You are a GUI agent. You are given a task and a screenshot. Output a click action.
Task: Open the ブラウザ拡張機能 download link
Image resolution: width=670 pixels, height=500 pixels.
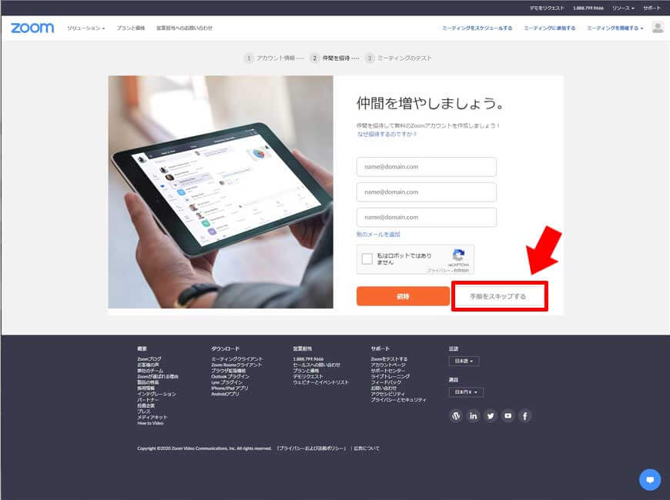pyautogui.click(x=228, y=371)
